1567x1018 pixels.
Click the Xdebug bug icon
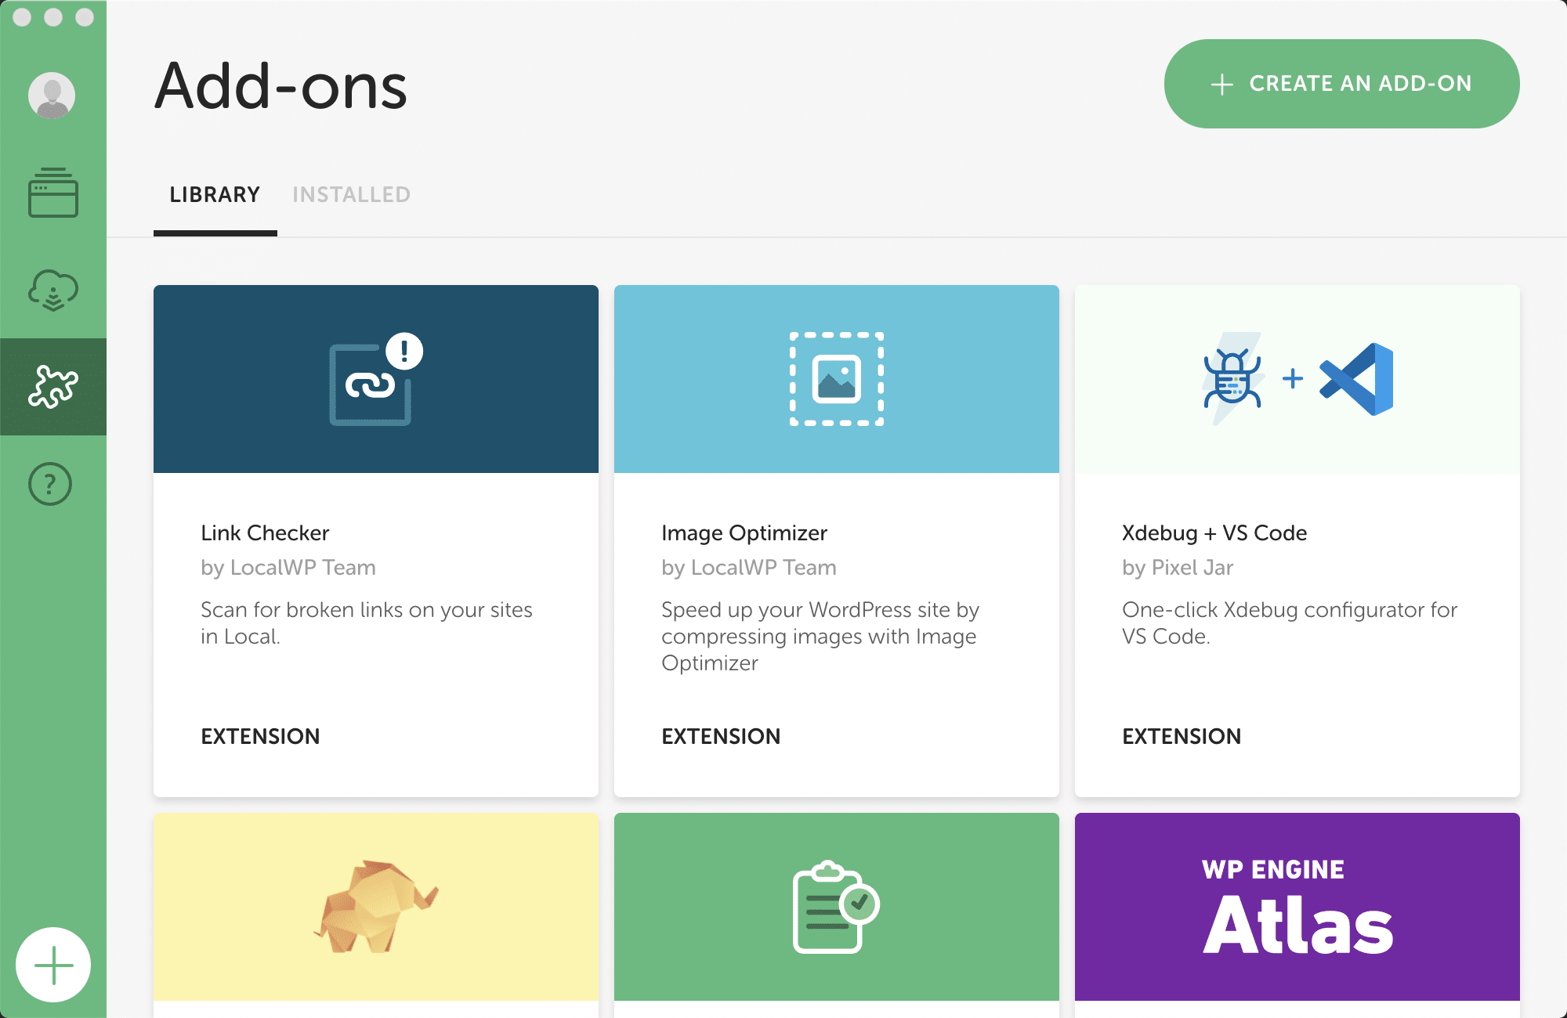point(1232,381)
